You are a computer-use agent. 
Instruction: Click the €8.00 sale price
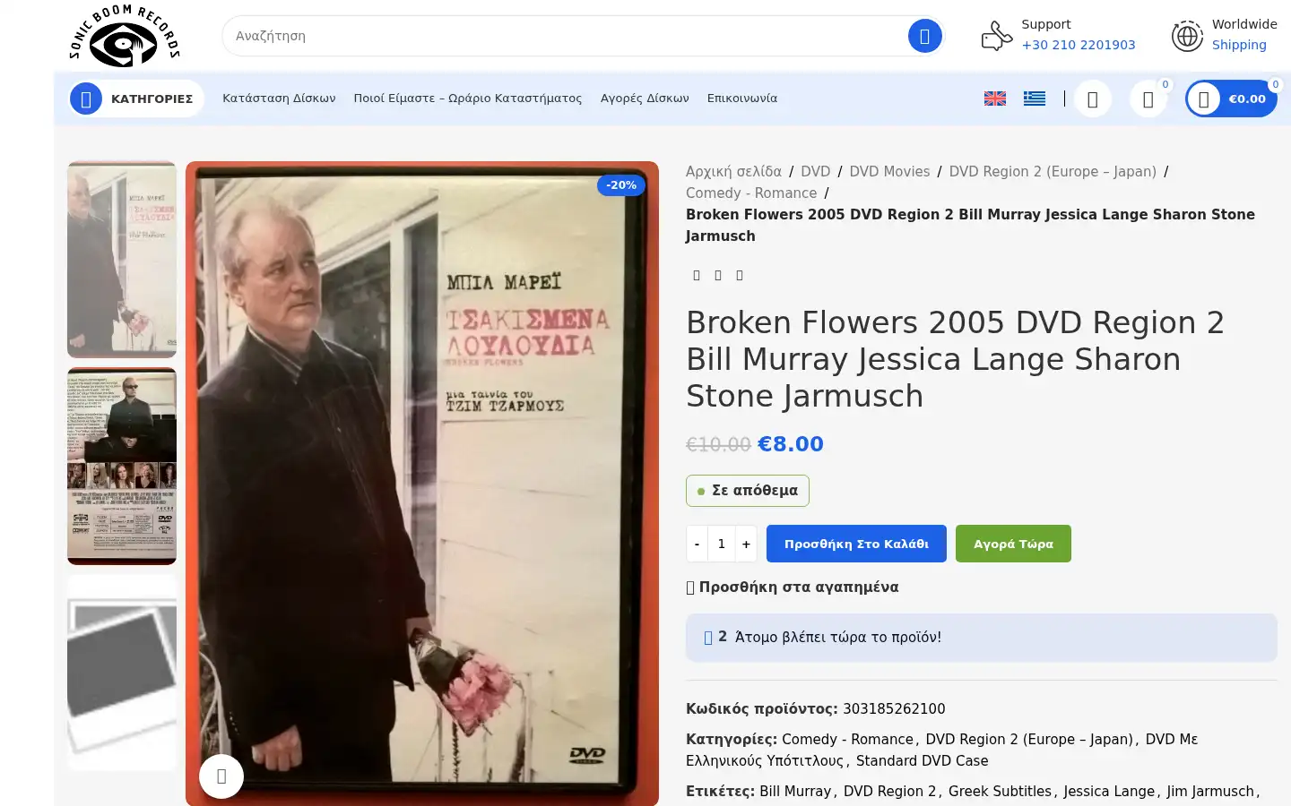[x=791, y=444]
